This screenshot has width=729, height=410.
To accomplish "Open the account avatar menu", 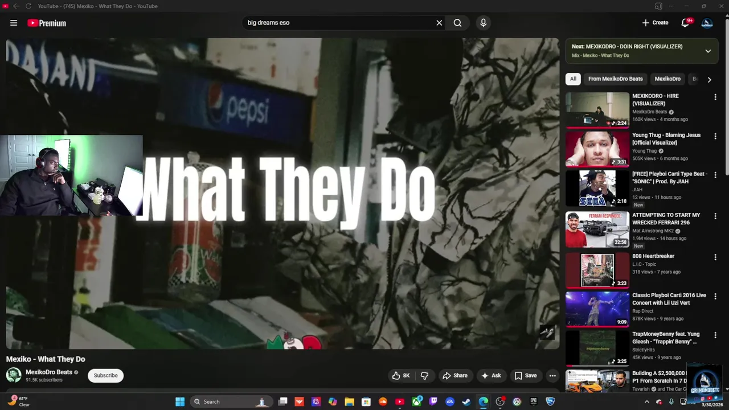I will [707, 23].
